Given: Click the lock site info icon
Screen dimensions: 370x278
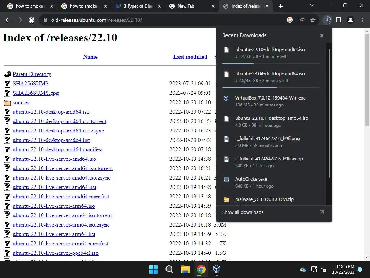Looking at the screenshot, I should click(x=46, y=20).
